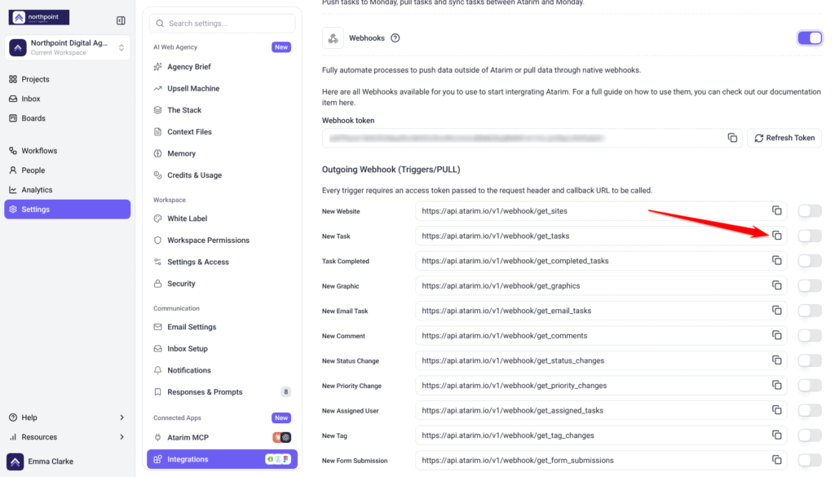
Task: Open Notifications settings
Action: coord(189,370)
